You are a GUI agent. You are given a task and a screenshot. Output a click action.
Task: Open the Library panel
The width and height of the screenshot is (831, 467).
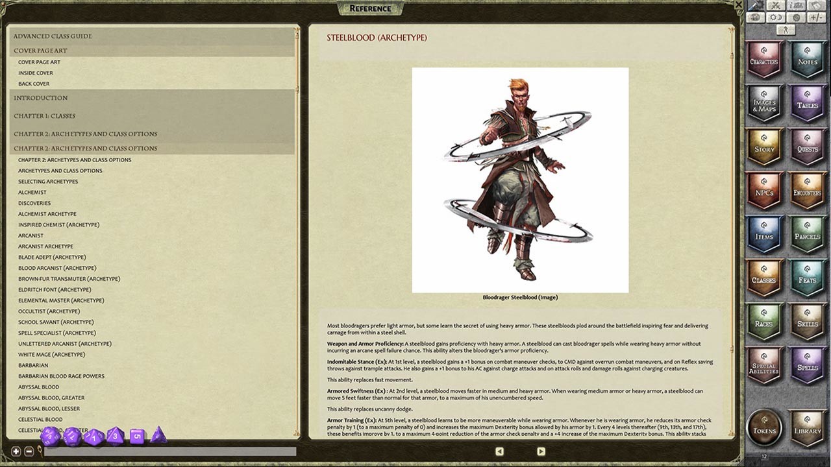(x=807, y=427)
